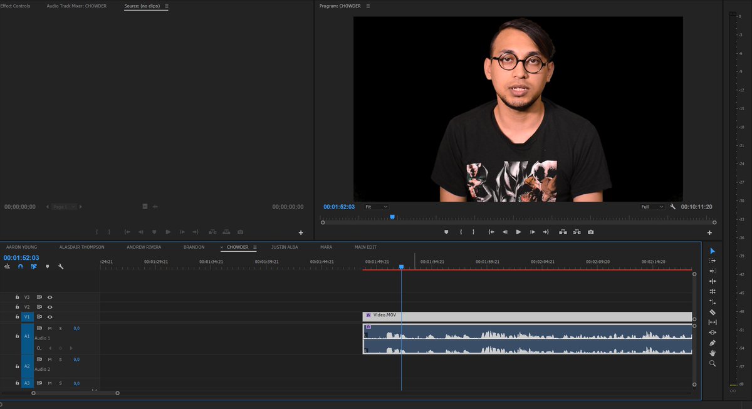This screenshot has height=409, width=752.
Task: Mute the Audio 1 track
Action: coord(50,328)
